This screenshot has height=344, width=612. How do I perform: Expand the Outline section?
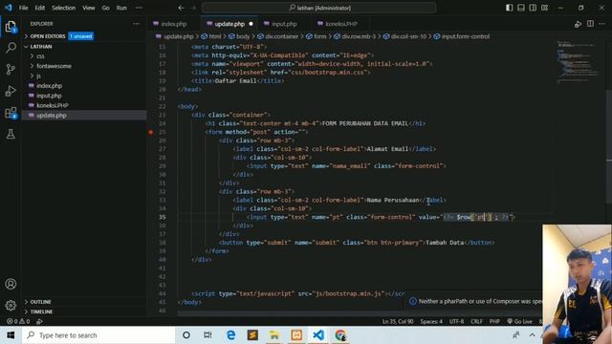(84, 302)
